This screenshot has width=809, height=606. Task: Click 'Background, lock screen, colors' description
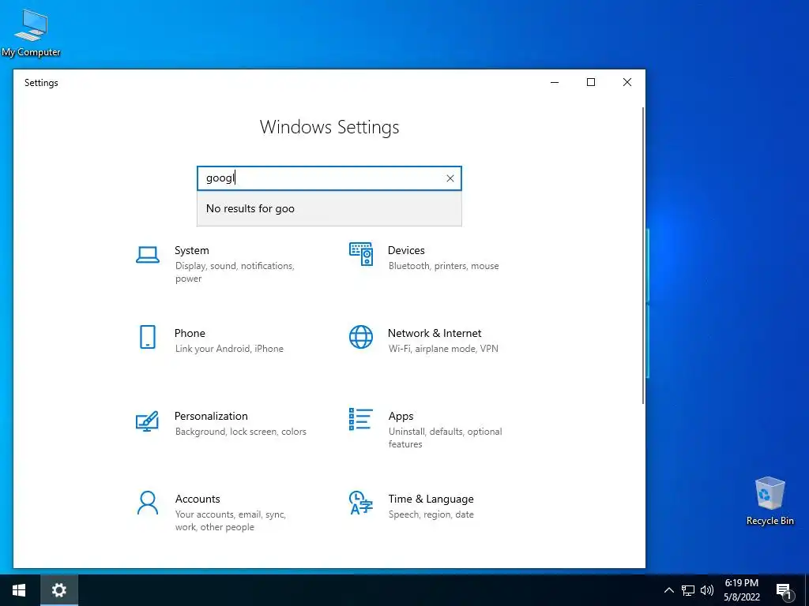[x=240, y=432]
